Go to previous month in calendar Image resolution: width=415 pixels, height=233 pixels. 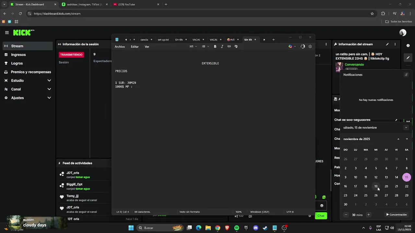[398, 139]
